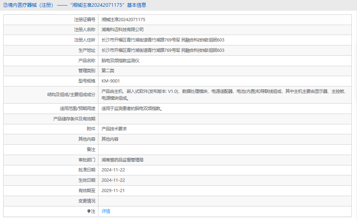Click the 生效日期 label
The width and height of the screenshot is (357, 220).
tap(87, 180)
